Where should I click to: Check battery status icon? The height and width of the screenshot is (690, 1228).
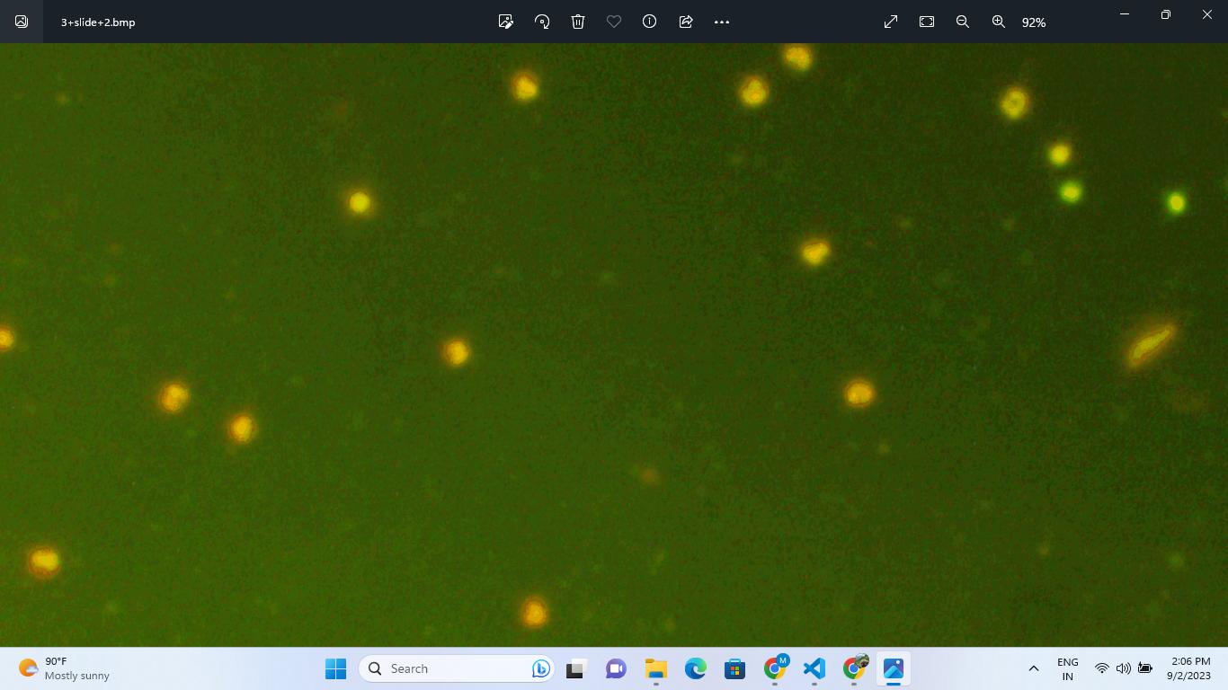[x=1145, y=668]
